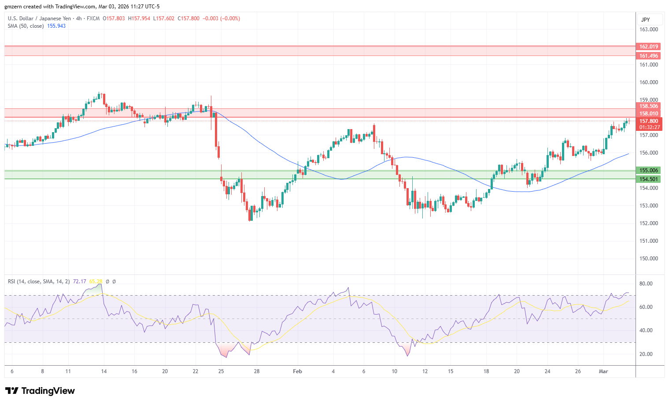
Task: Click the 154.501 support price label
Action: coord(649,179)
